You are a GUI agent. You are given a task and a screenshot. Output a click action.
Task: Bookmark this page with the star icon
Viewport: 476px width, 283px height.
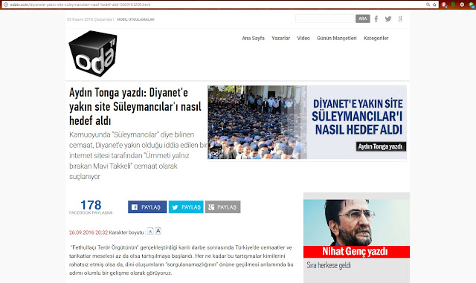(434, 4)
